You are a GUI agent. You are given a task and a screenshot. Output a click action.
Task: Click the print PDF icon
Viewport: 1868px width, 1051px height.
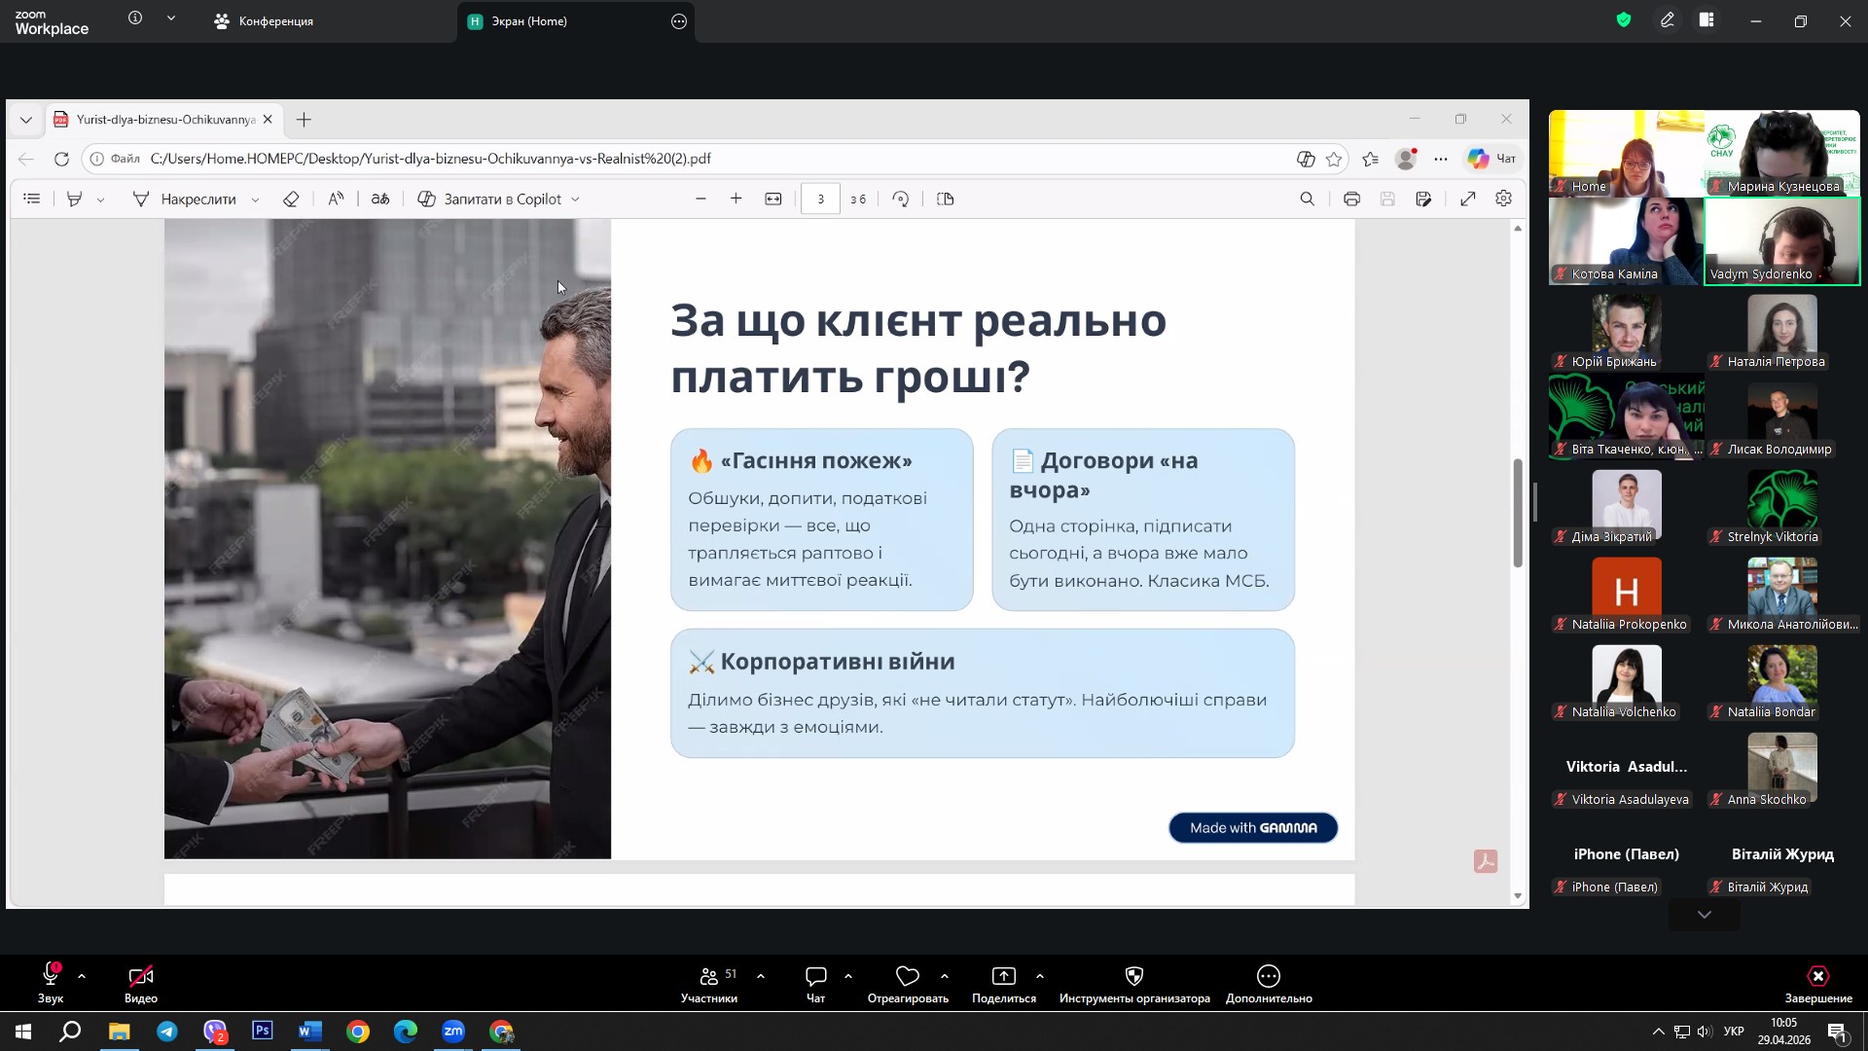pyautogui.click(x=1351, y=199)
